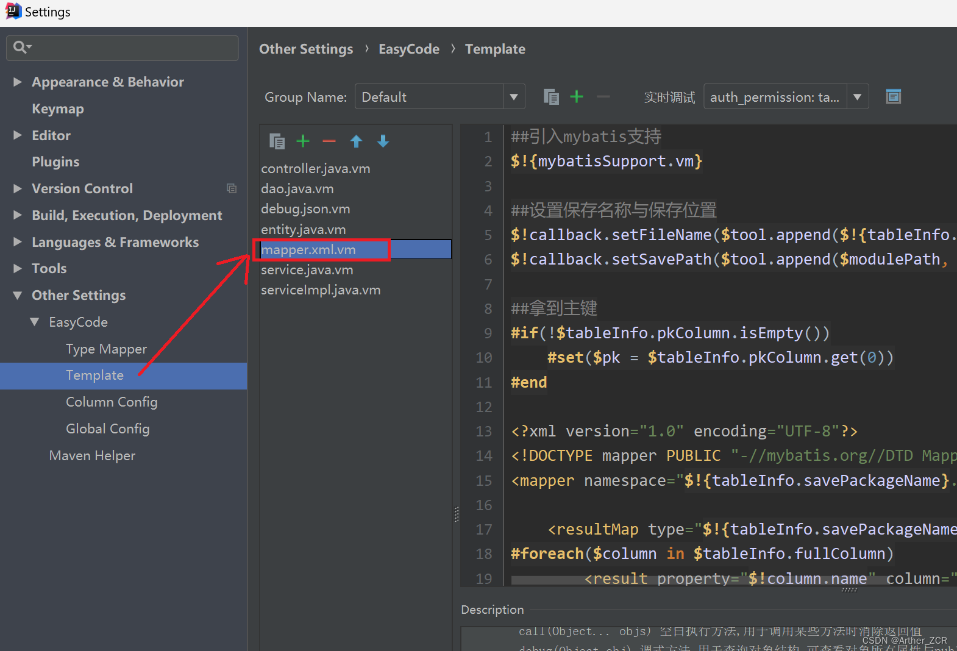The width and height of the screenshot is (957, 651).
Task: Expand the Editor section arrow
Action: click(x=18, y=135)
